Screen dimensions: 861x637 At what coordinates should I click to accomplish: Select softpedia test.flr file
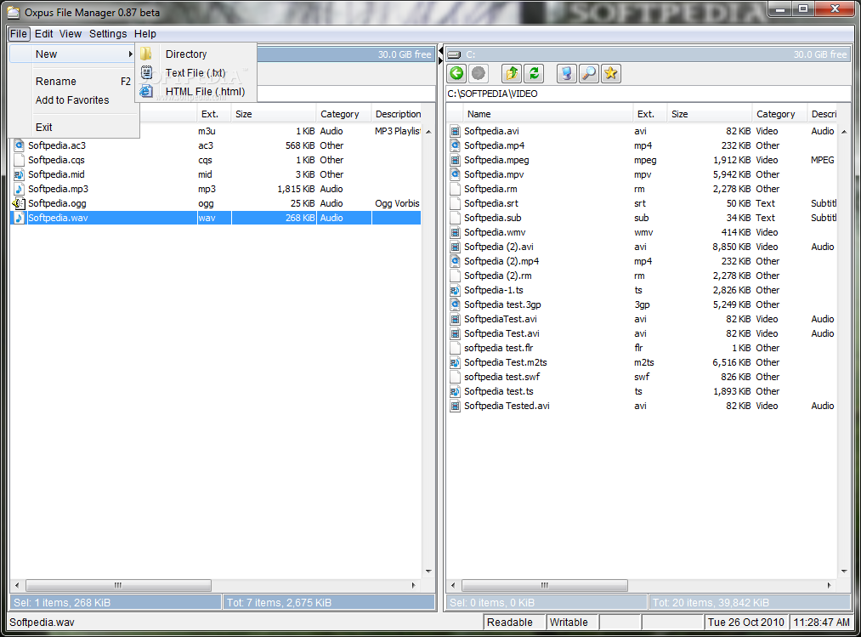click(x=499, y=348)
